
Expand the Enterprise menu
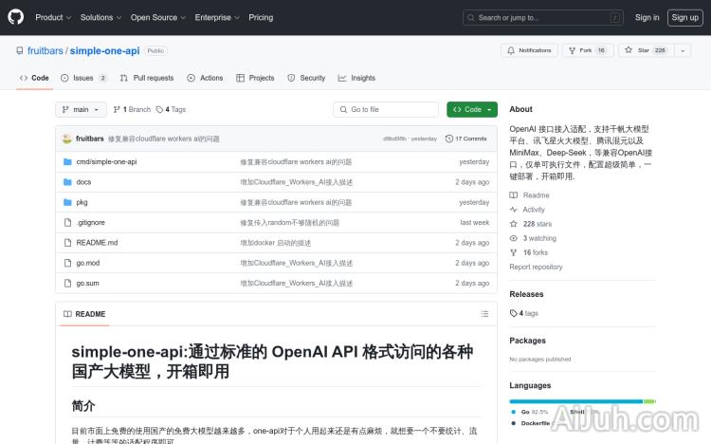point(217,17)
